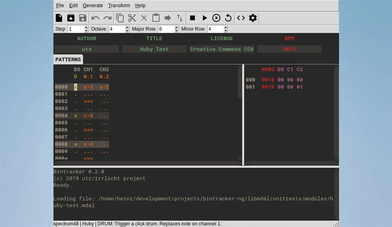This screenshot has height=227, width=392.
Task: Decrease Minor Row with down arrow
Action: click(226, 31)
